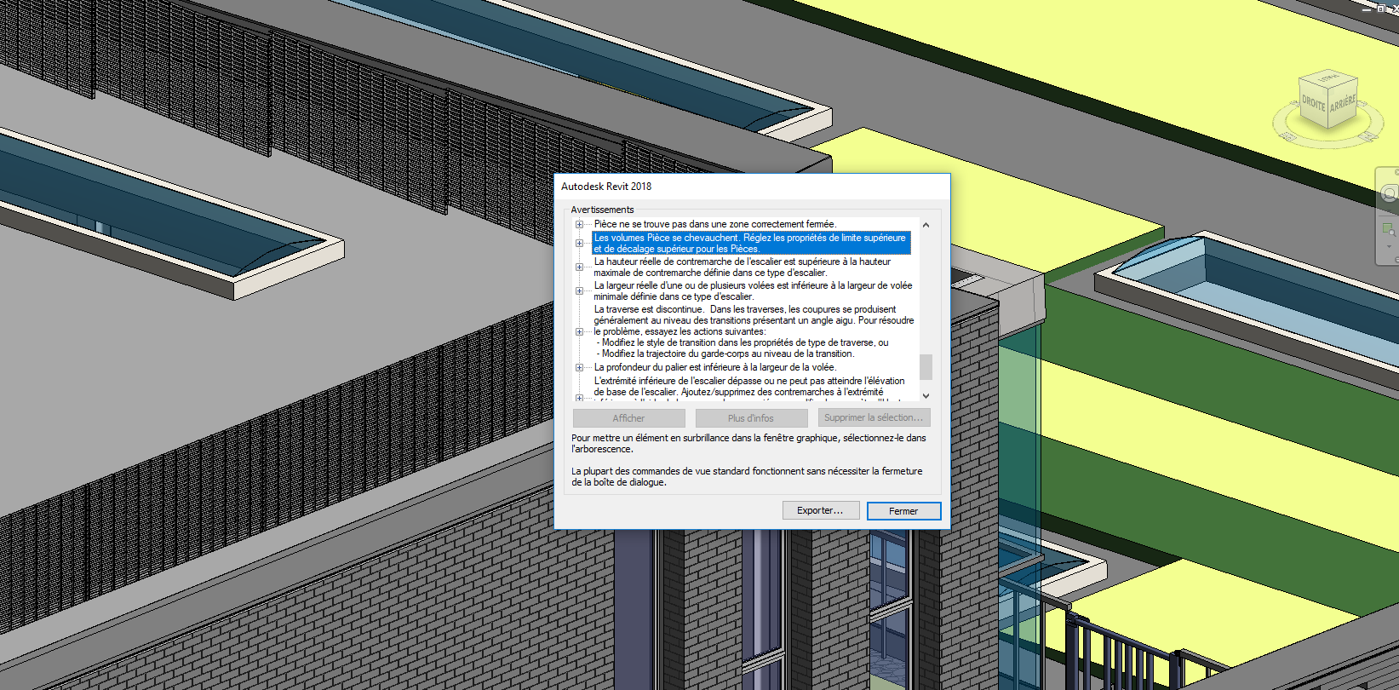Click the warnings list scroll-down arrow

click(x=926, y=395)
